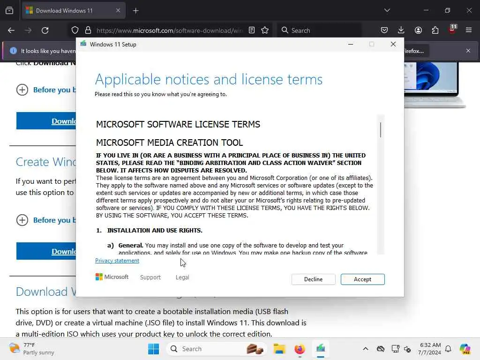Click the lower Download button on webpage

pos(46,251)
